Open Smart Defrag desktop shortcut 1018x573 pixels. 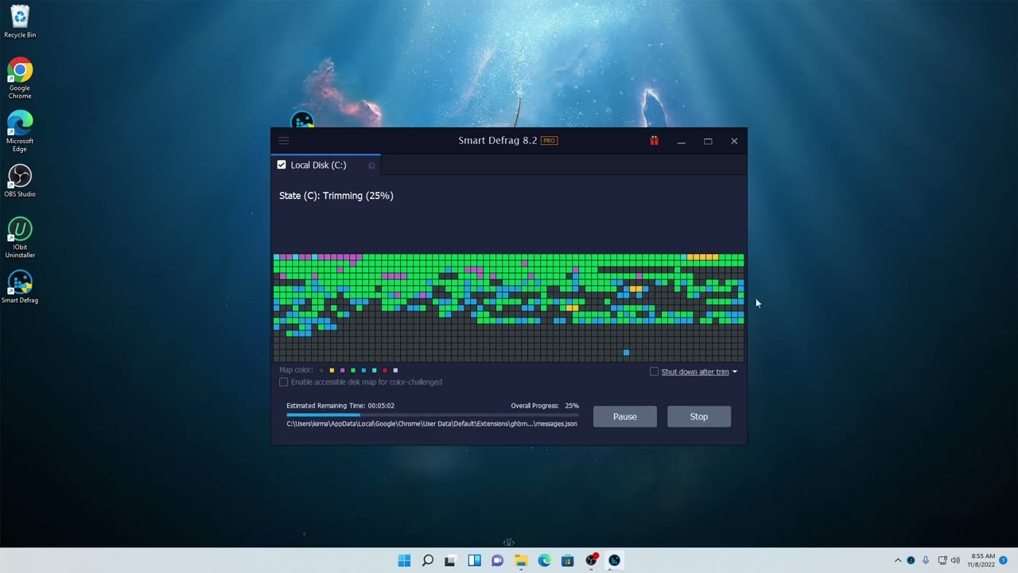point(20,287)
